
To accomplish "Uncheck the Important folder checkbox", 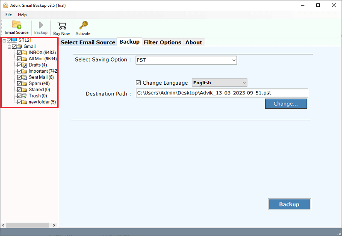I will tap(19, 71).
